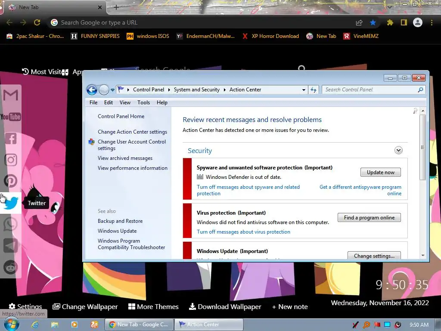Open the address bar history dropdown

click(304, 90)
